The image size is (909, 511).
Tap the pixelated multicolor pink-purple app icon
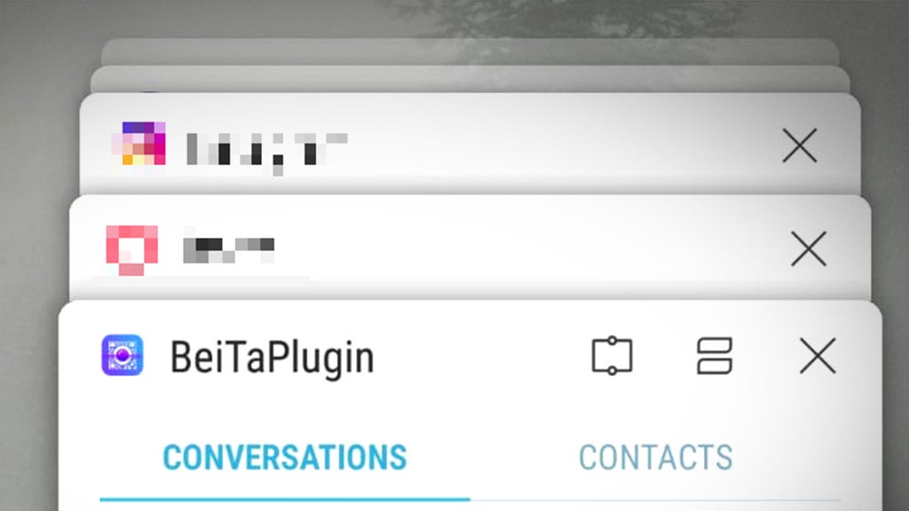[x=139, y=144]
